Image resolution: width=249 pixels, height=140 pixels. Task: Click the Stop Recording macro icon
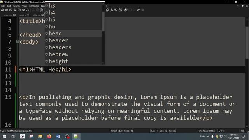coord(130,10)
